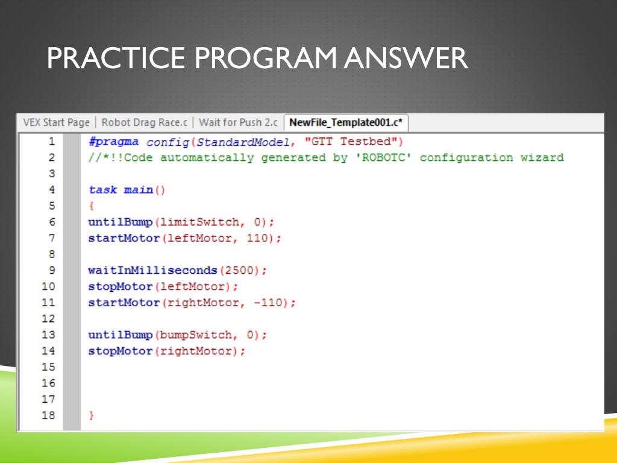Select the Wait for Push 2.c tab

click(238, 122)
